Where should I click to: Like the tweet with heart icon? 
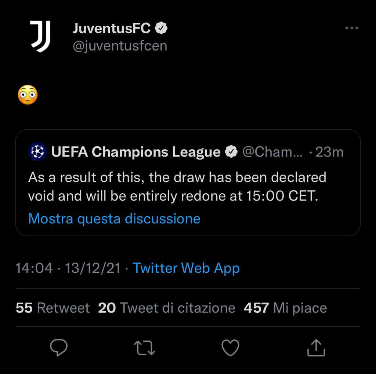tap(231, 348)
